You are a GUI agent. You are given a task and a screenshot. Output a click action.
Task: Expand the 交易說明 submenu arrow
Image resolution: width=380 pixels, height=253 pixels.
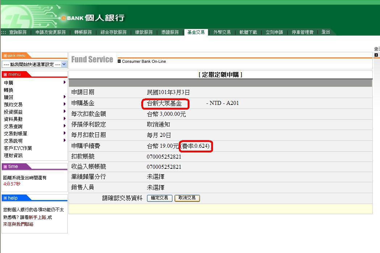(64, 140)
